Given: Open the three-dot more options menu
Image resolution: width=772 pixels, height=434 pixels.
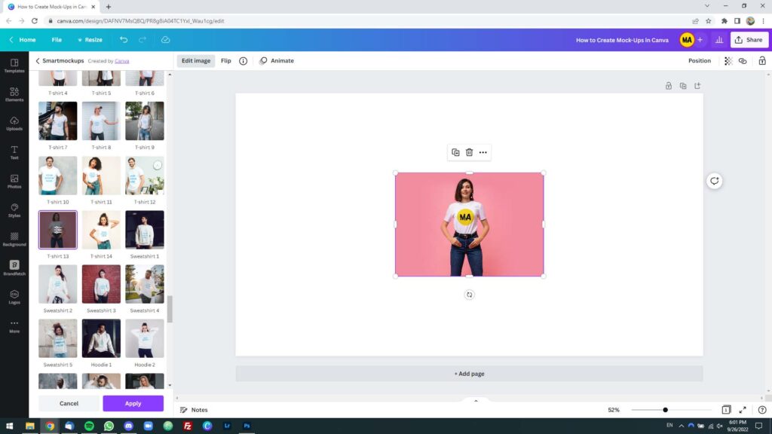Looking at the screenshot, I should pyautogui.click(x=483, y=152).
